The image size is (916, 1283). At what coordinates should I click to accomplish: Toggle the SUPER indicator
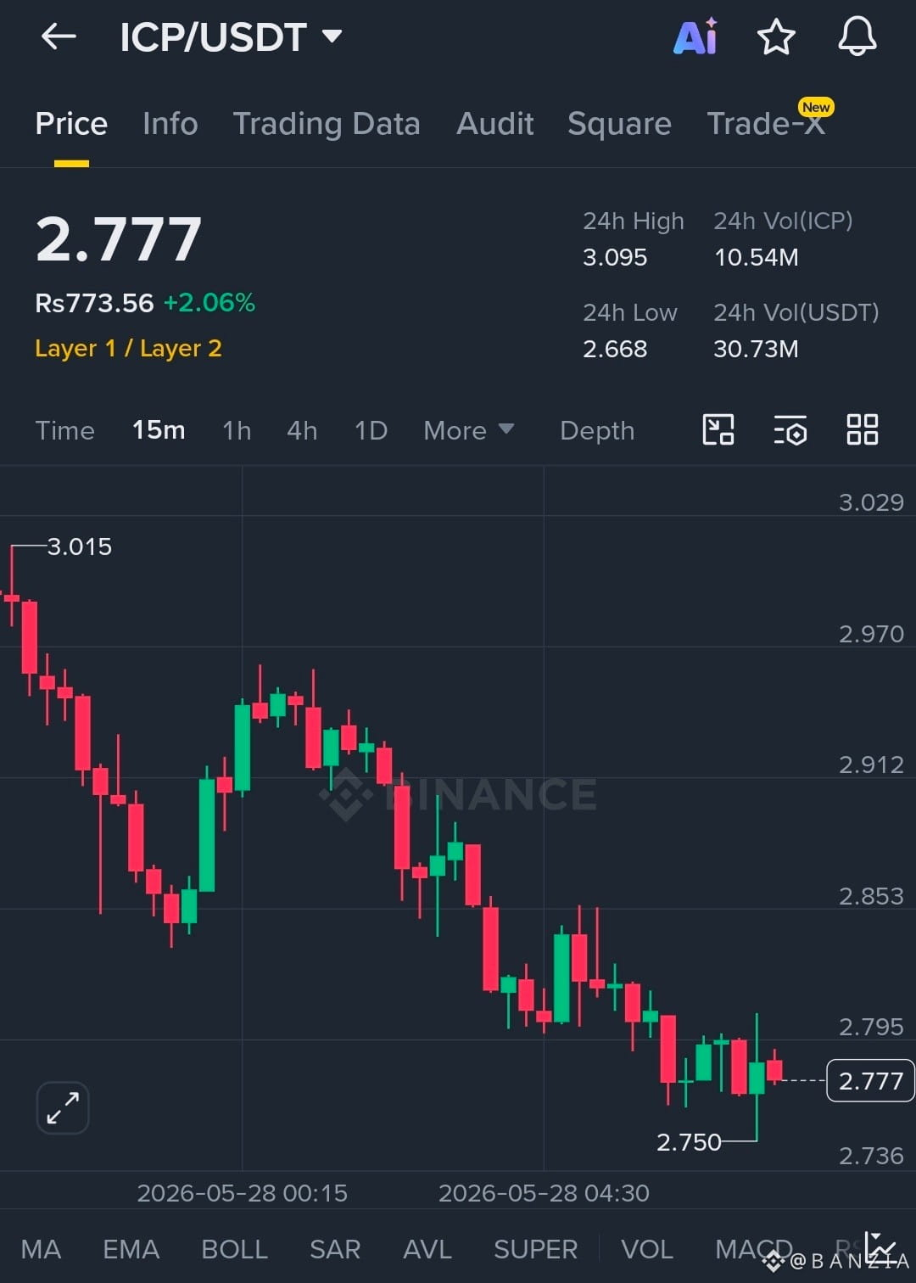(x=535, y=1249)
